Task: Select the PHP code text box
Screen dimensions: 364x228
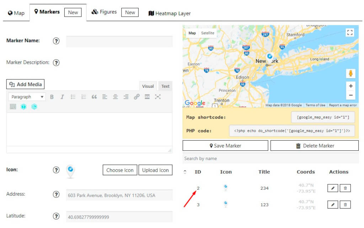Action: click(x=292, y=131)
